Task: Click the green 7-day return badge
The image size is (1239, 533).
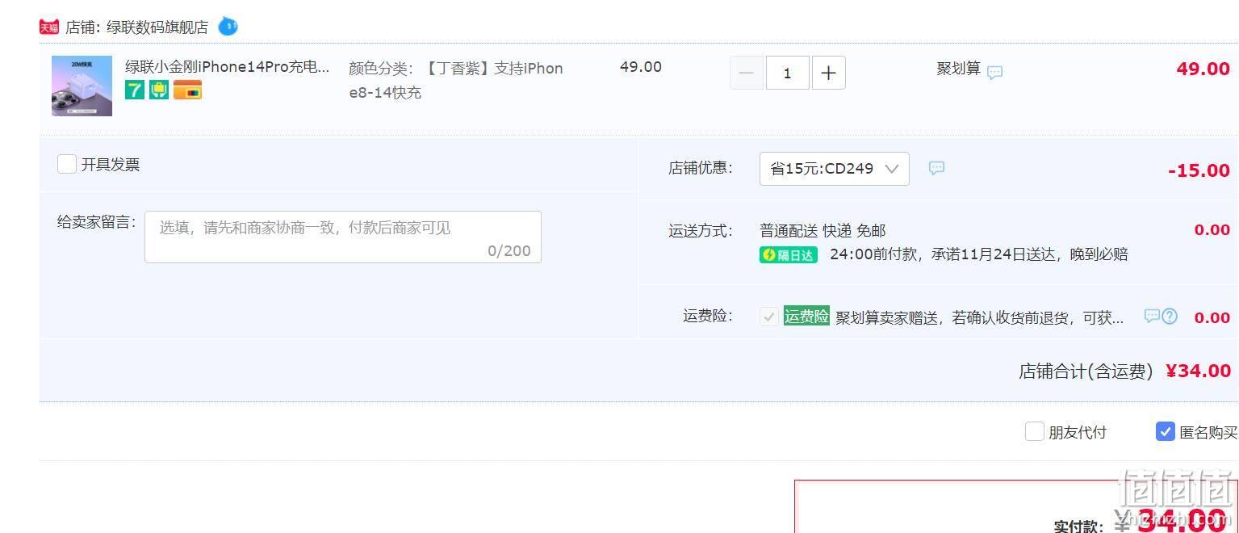Action: (x=135, y=90)
